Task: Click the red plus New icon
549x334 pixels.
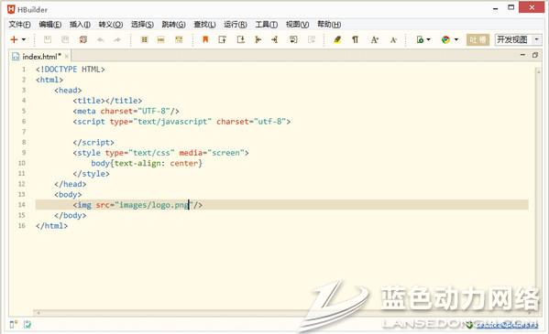Action: (14, 39)
